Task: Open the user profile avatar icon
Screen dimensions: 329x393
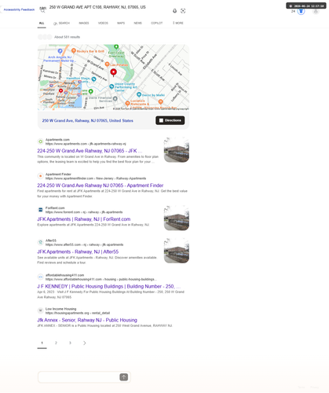Action: click(x=316, y=11)
